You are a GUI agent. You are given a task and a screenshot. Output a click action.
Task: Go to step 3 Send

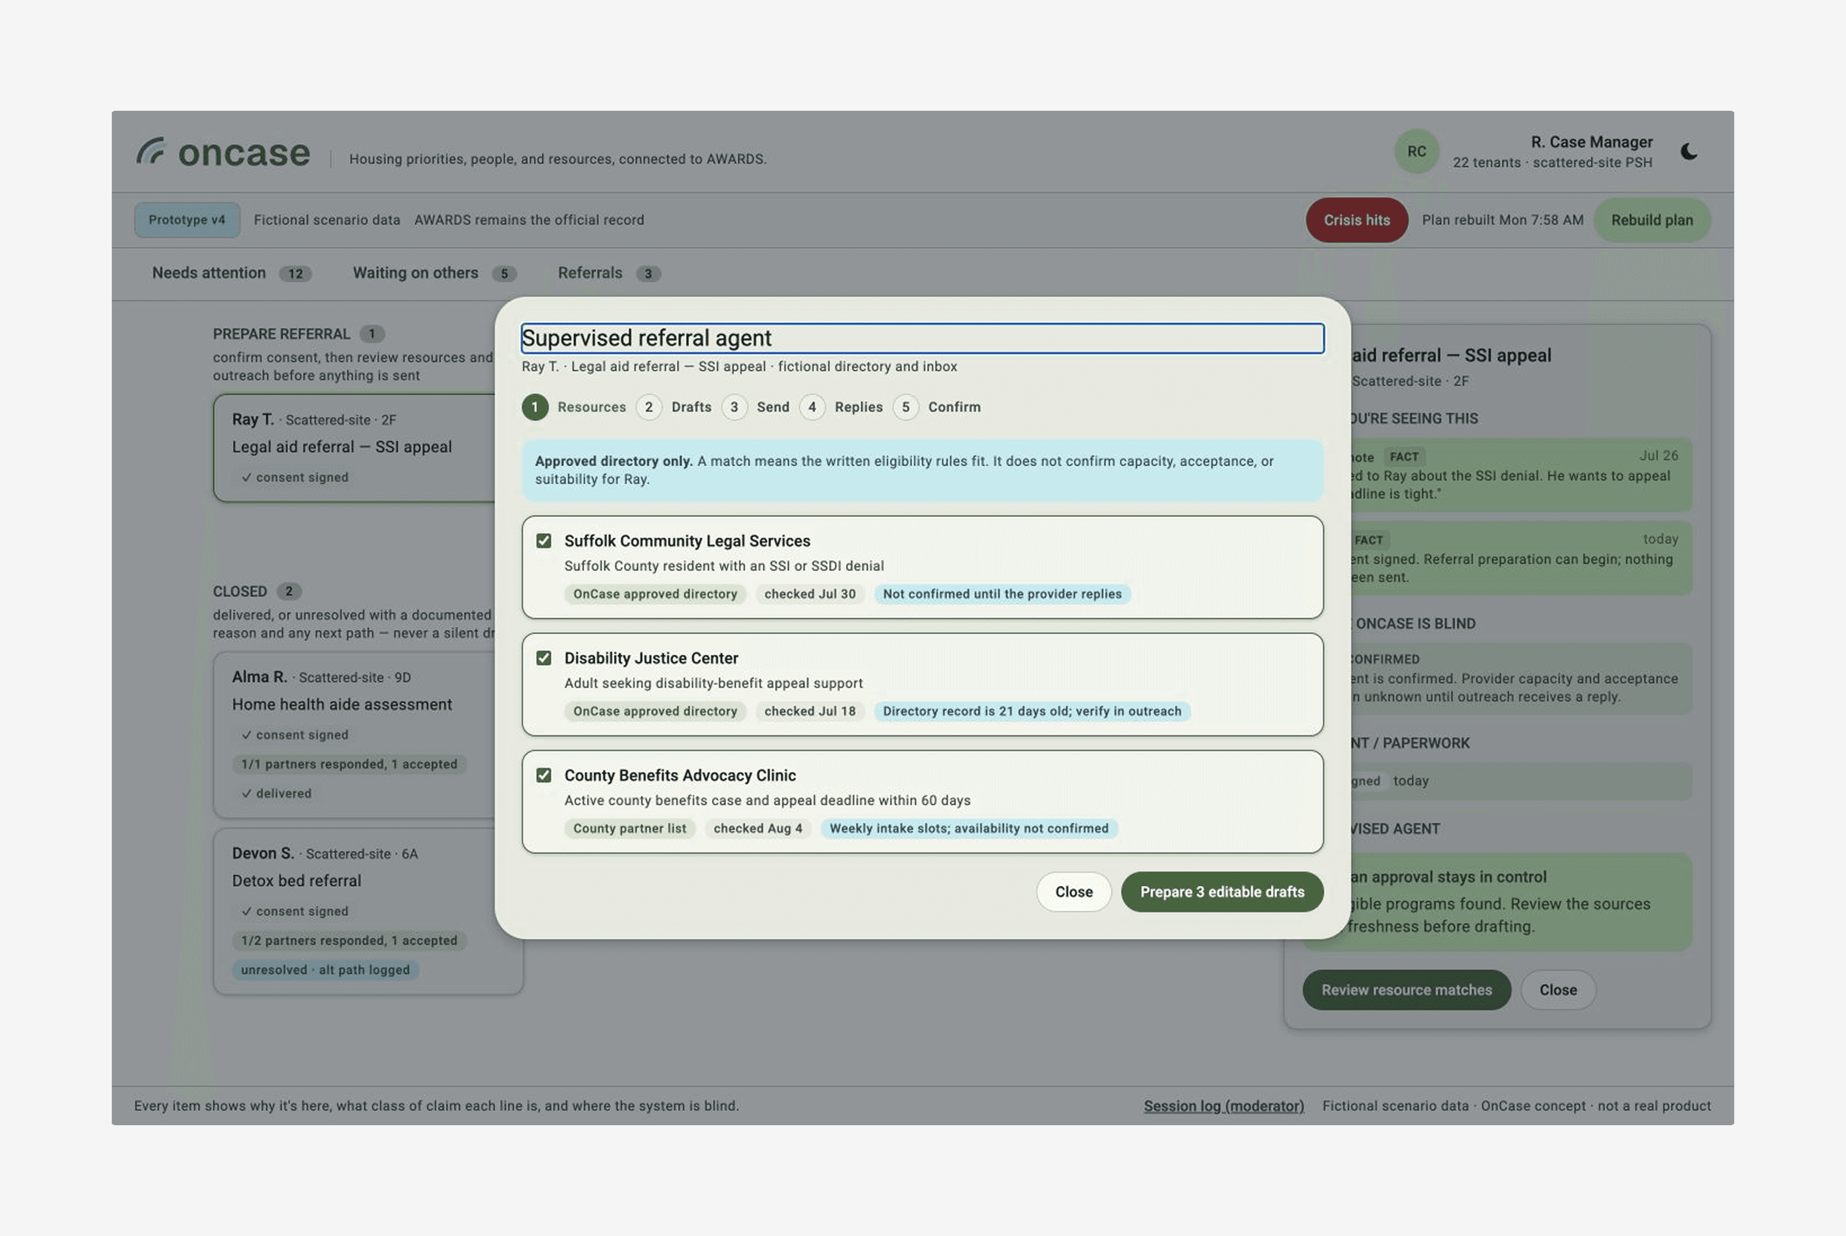756,407
